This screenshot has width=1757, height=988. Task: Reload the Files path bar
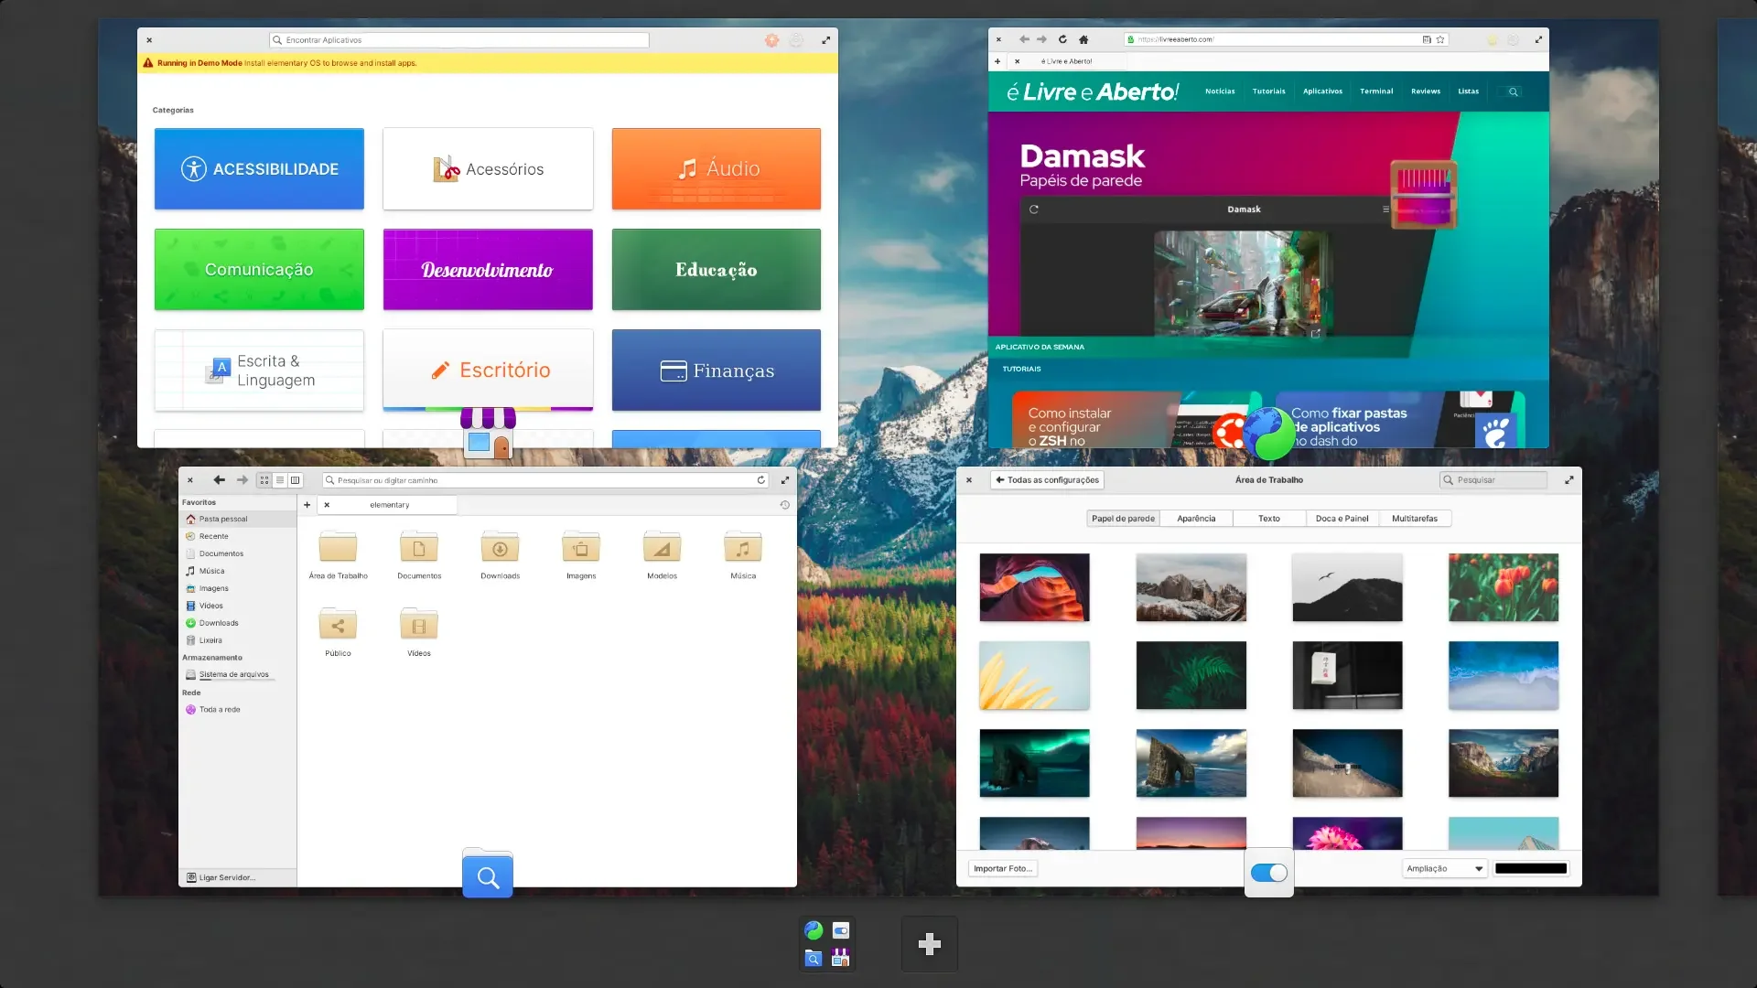click(760, 480)
